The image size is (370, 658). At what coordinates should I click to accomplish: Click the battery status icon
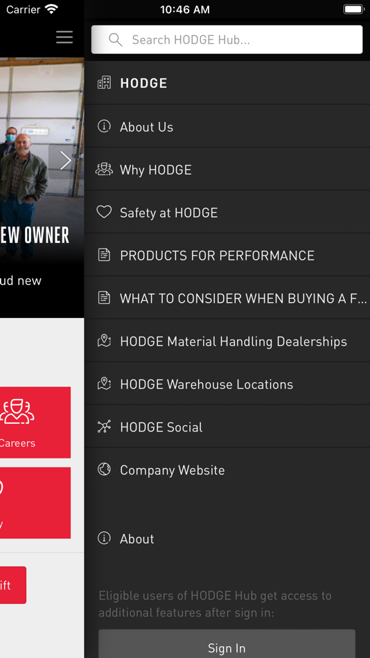[x=353, y=9]
